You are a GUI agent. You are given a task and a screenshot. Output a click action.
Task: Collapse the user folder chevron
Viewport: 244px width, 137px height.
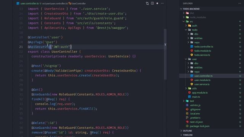pos(186,59)
